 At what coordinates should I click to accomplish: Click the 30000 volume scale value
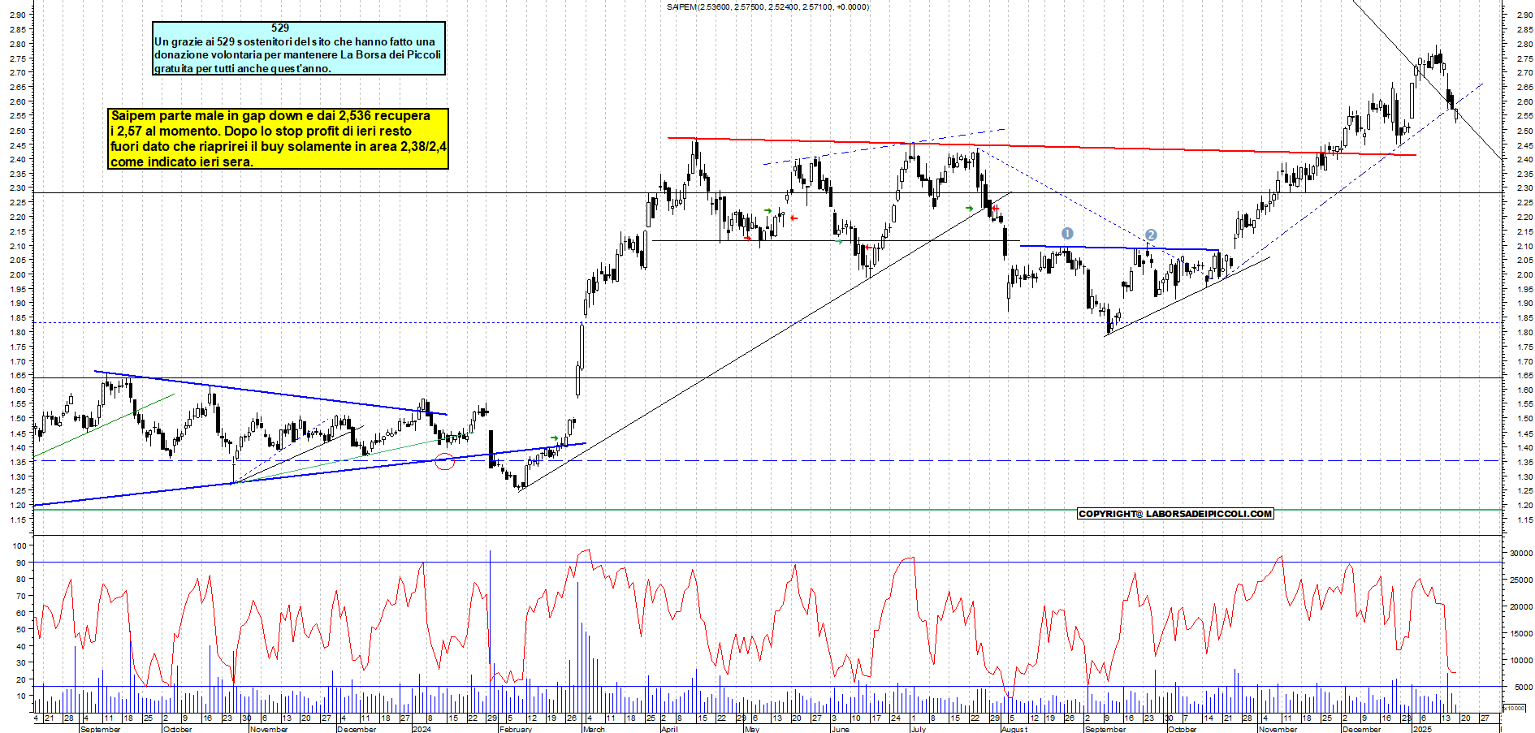[x=1521, y=553]
